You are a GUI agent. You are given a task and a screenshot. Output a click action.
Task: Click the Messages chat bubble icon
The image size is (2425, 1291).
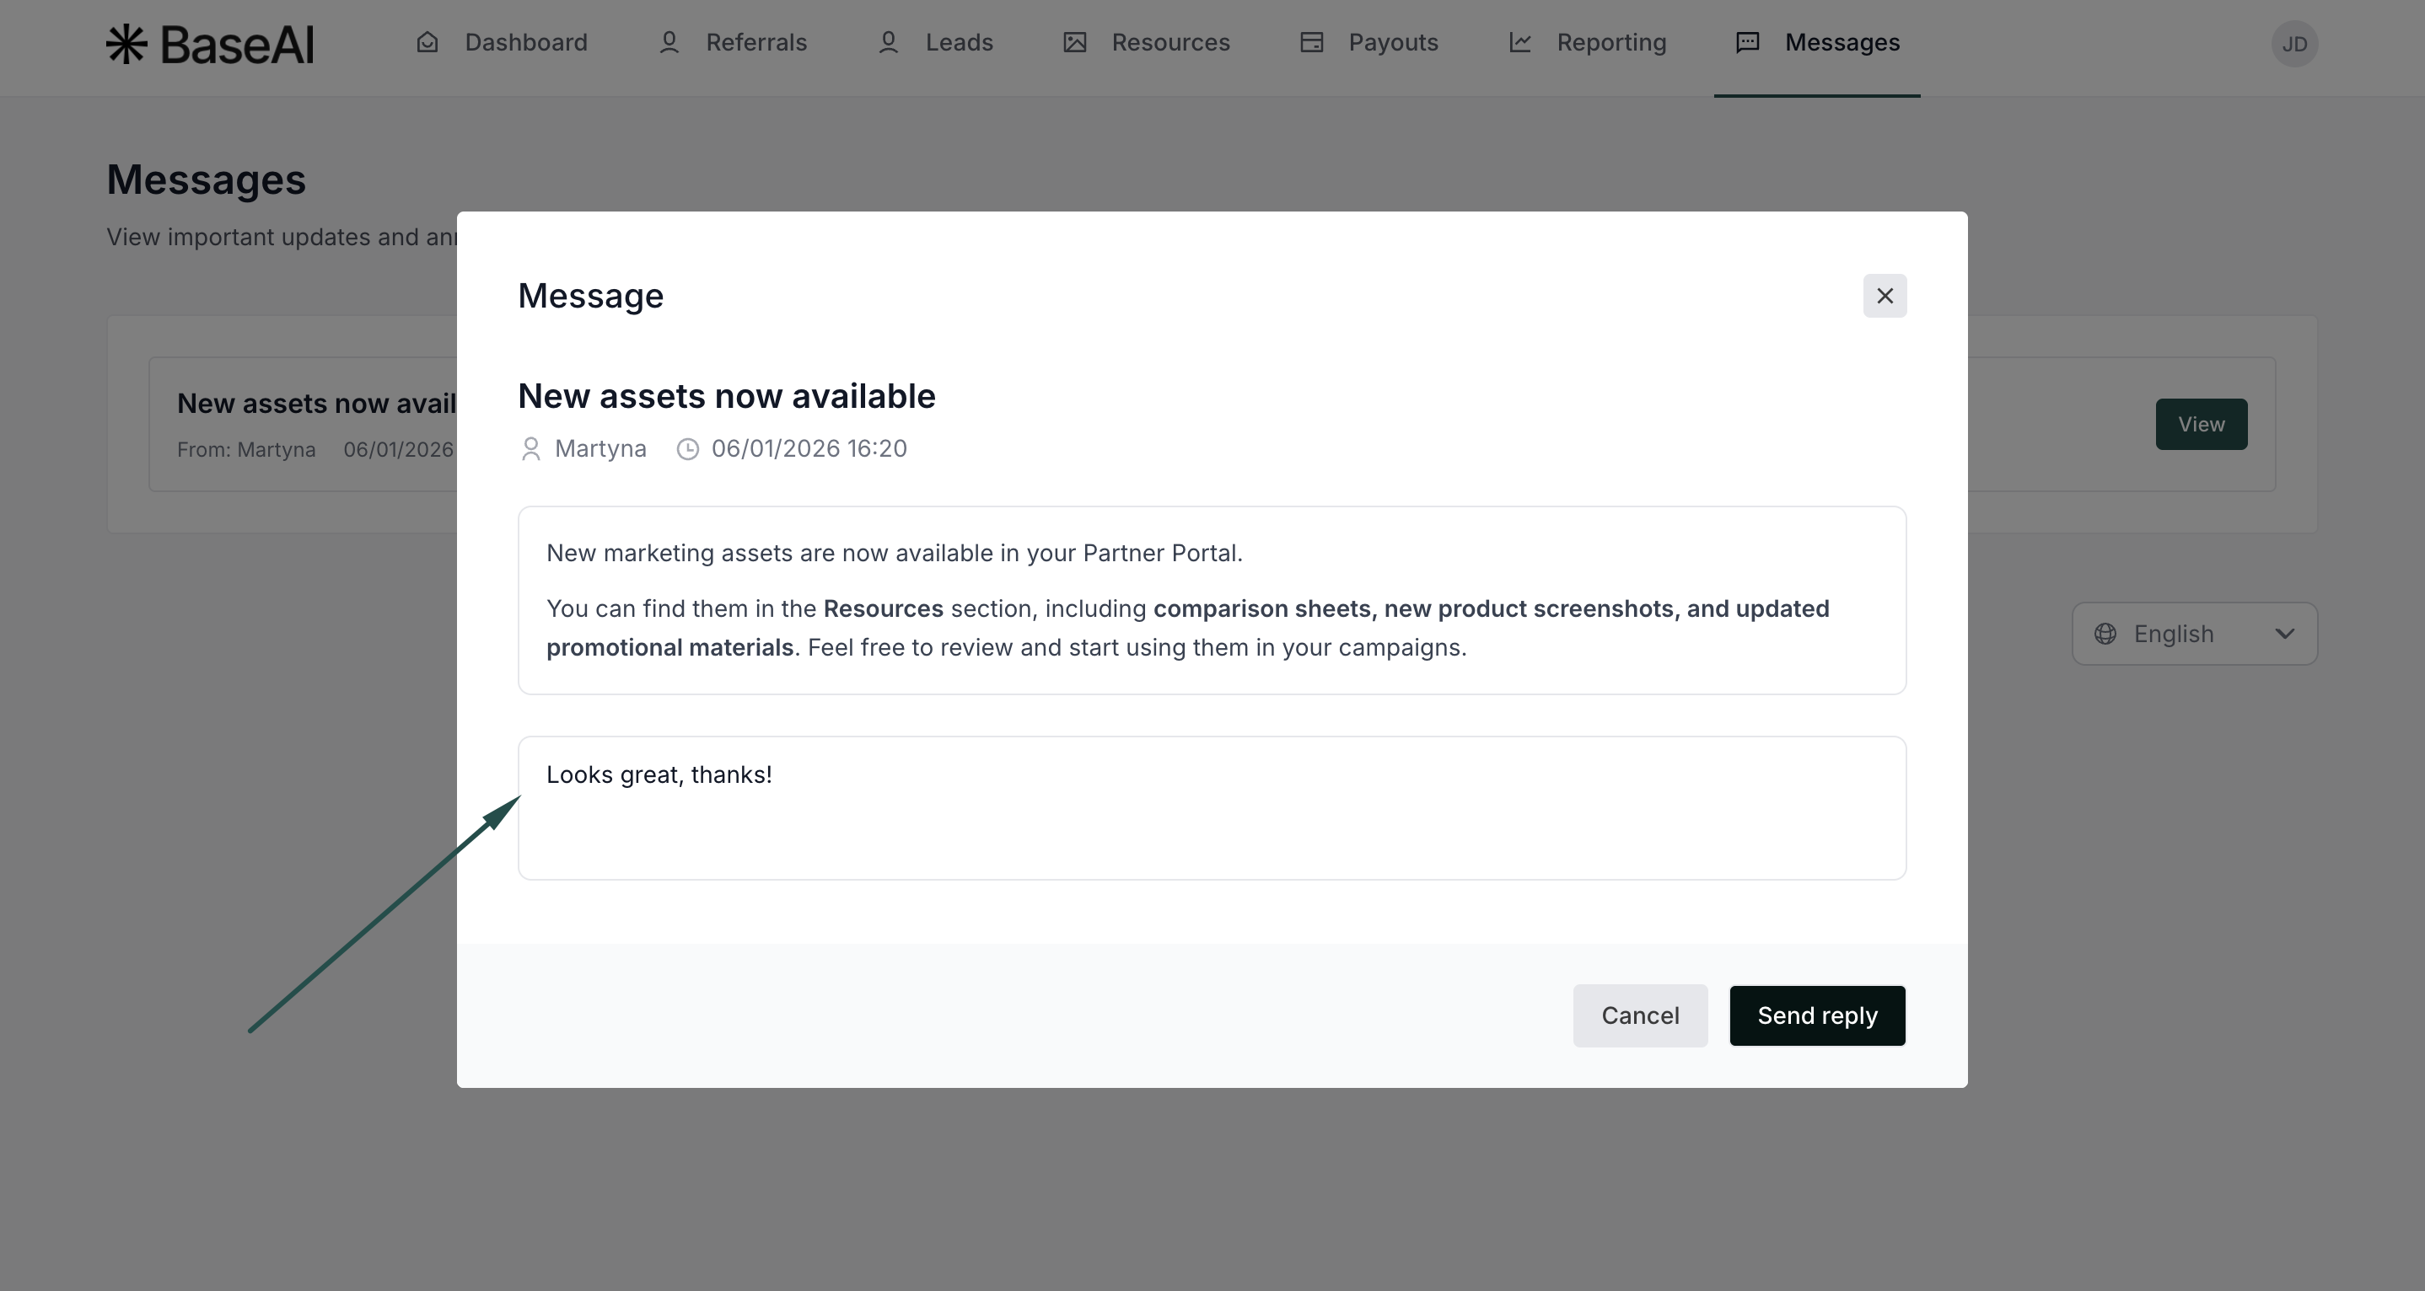click(1747, 42)
